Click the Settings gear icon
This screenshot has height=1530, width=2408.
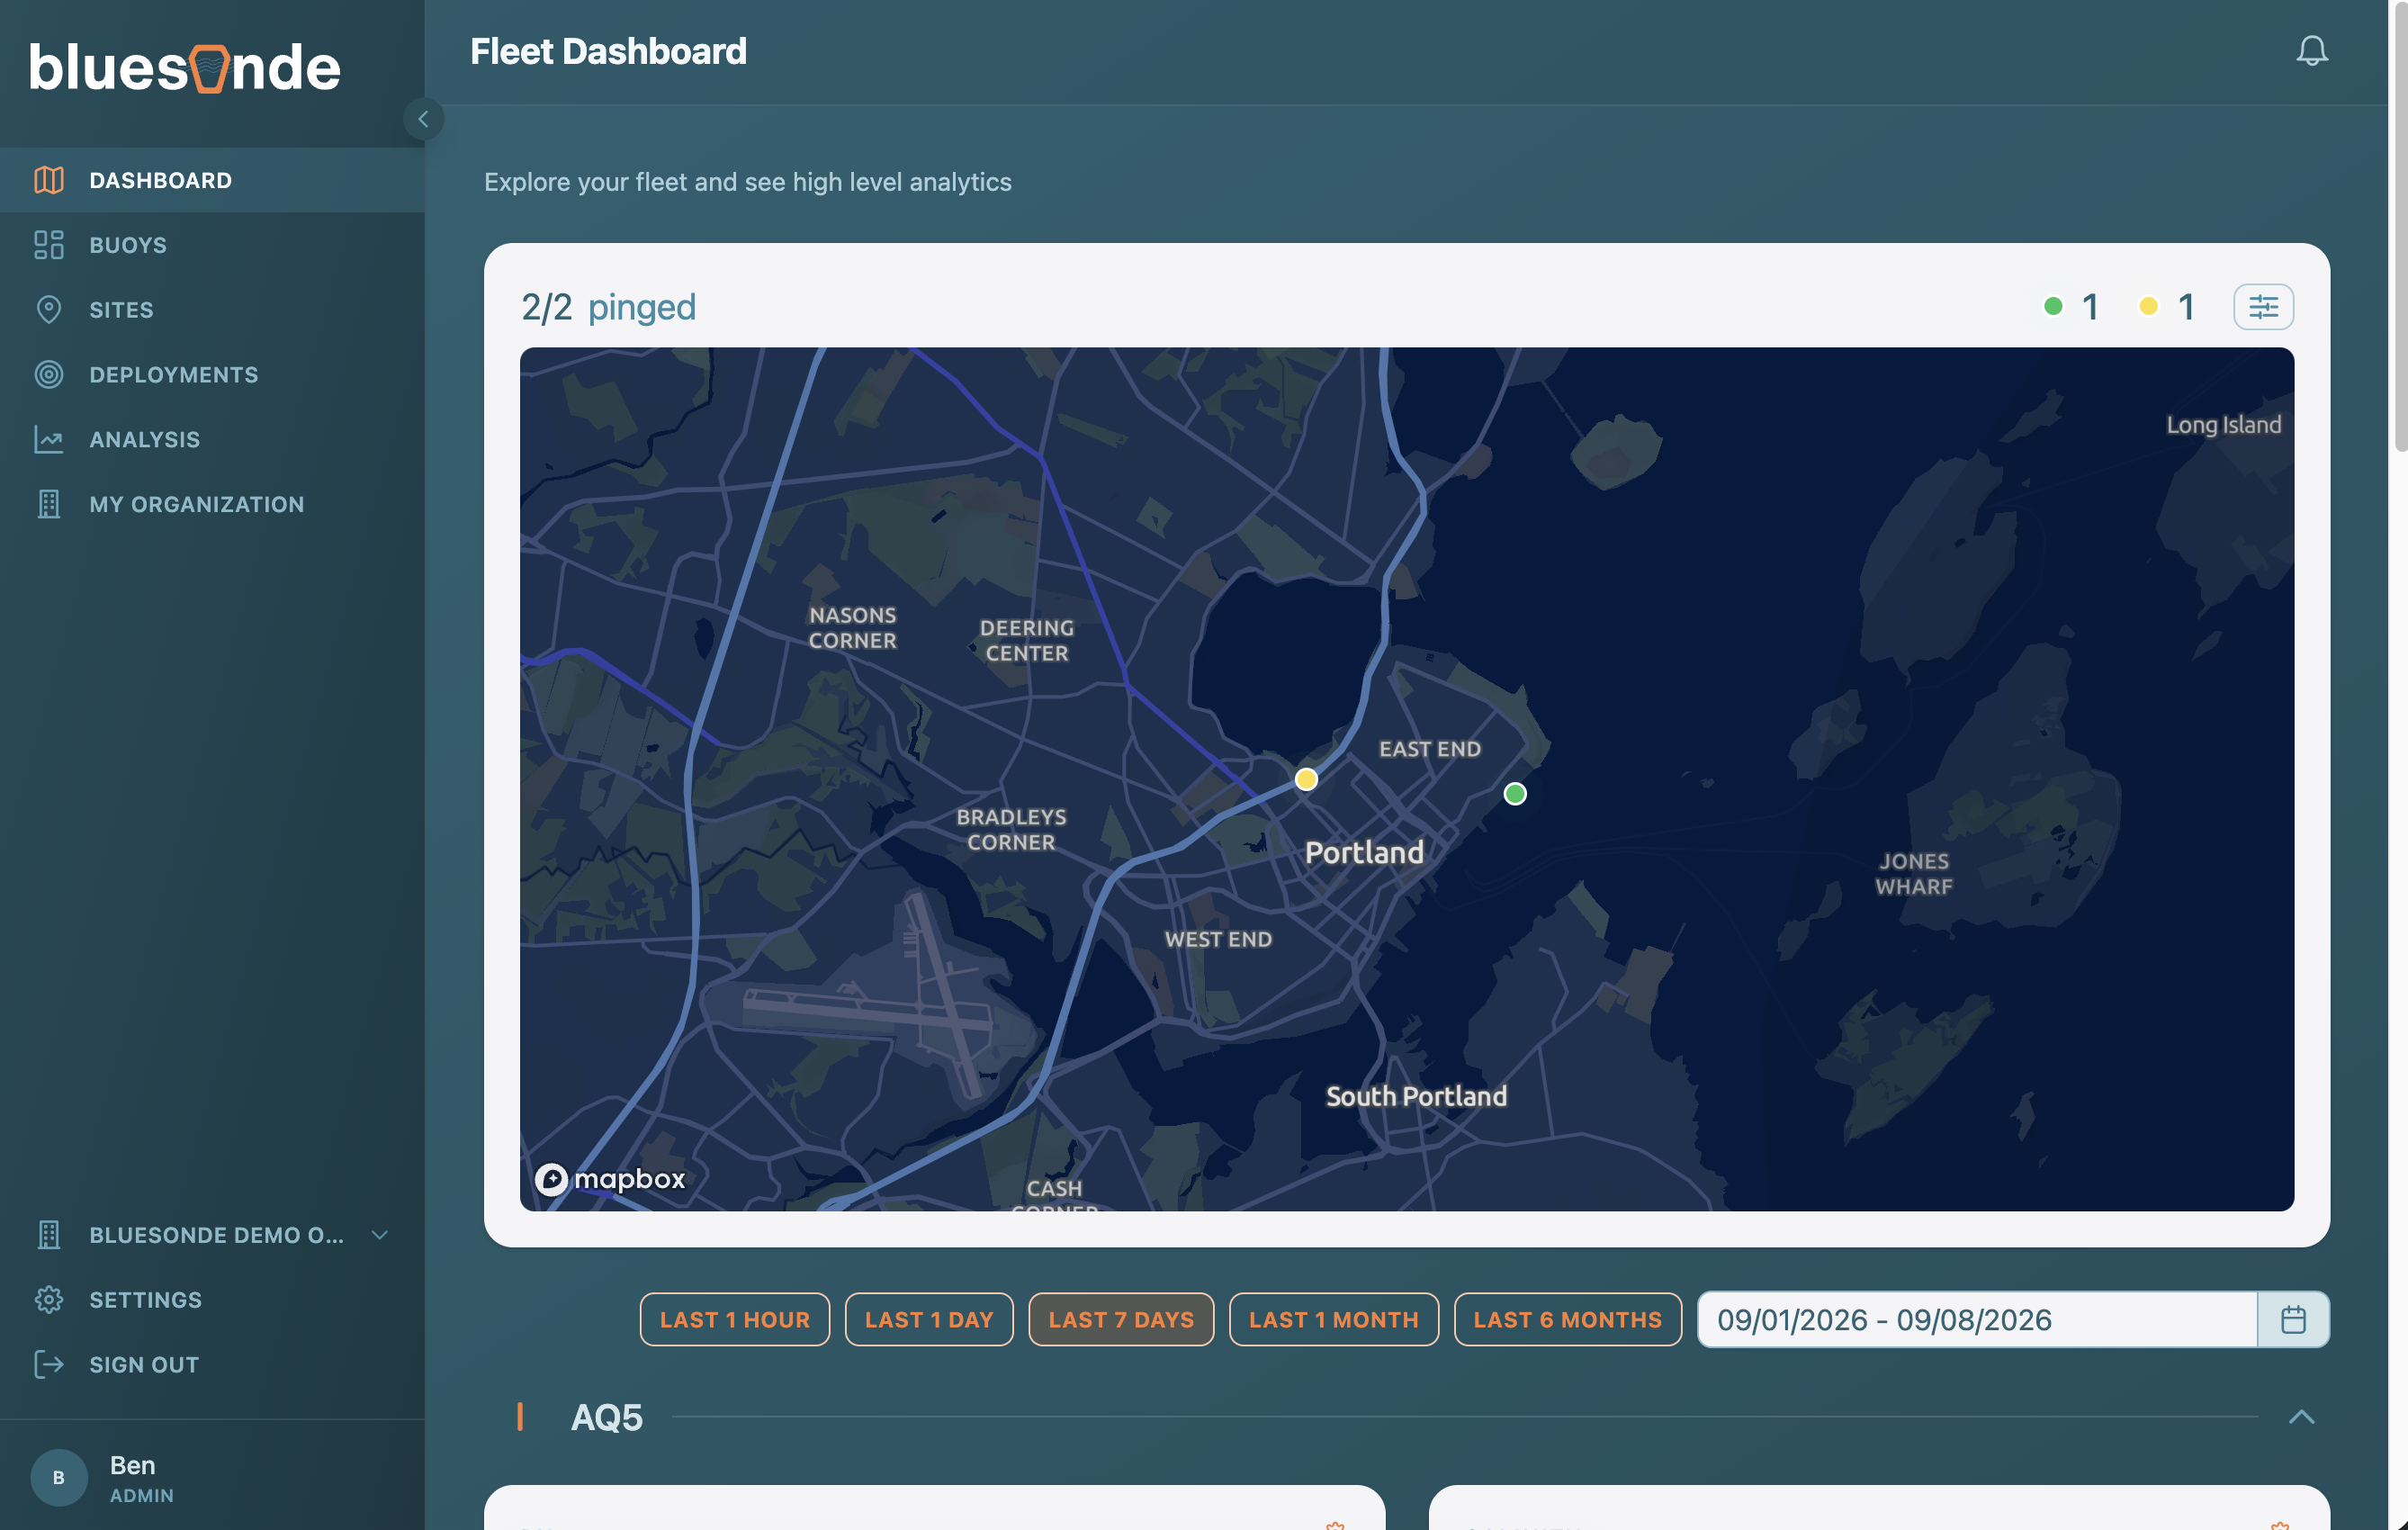(x=49, y=1300)
